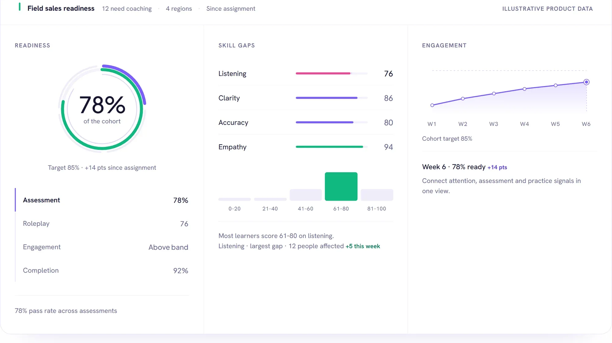Click the Clarity score value 86
The width and height of the screenshot is (612, 343).
point(388,98)
